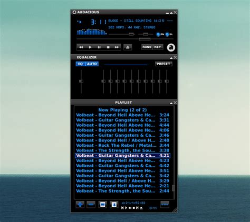Open the Audacious title bar menu icon

[x=74, y=12]
